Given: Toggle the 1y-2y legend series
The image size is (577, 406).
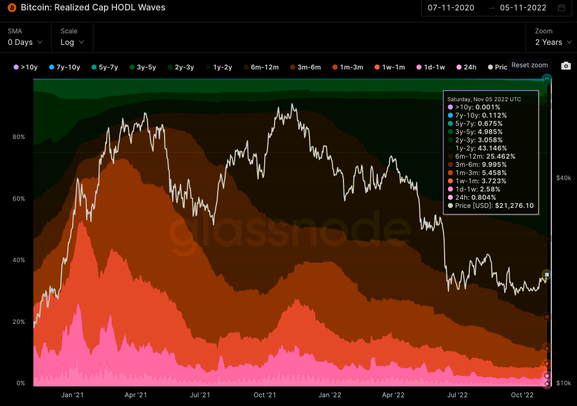Looking at the screenshot, I should pyautogui.click(x=219, y=67).
